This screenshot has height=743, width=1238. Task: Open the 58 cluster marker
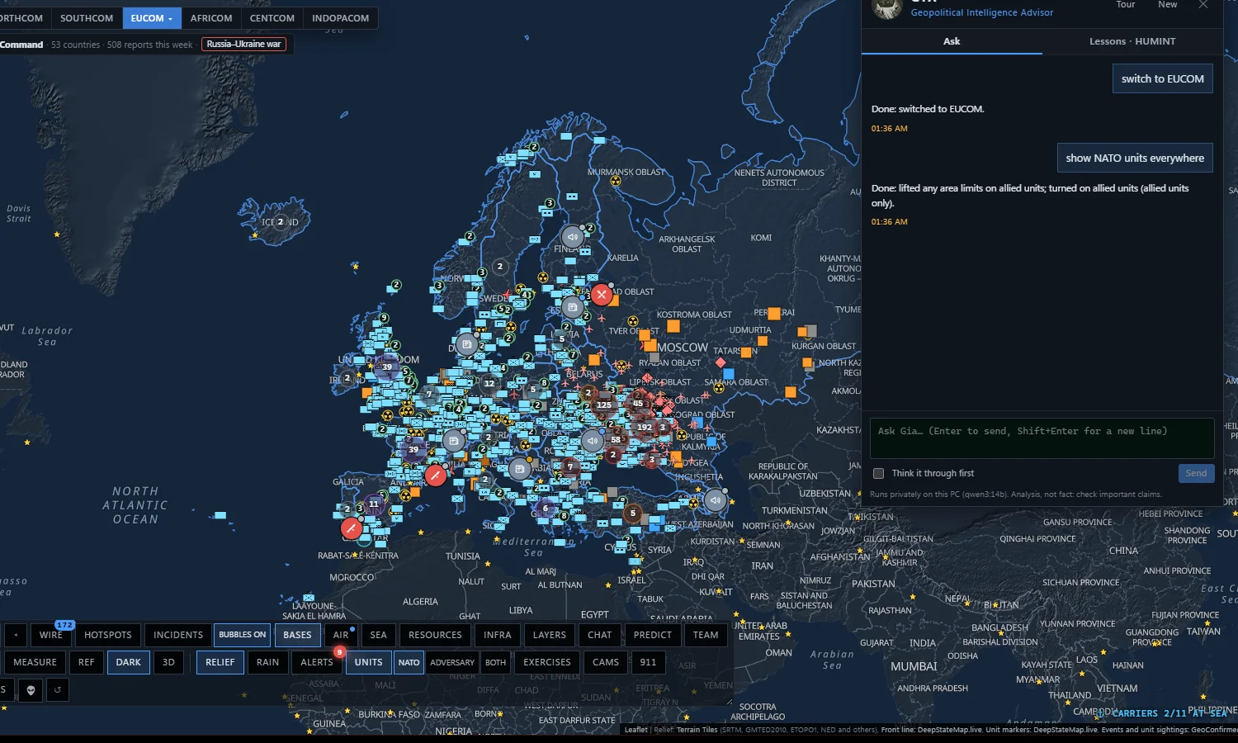click(616, 439)
